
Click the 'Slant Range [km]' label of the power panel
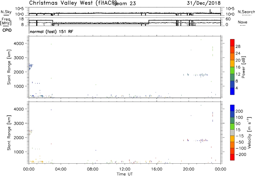tap(9, 67)
